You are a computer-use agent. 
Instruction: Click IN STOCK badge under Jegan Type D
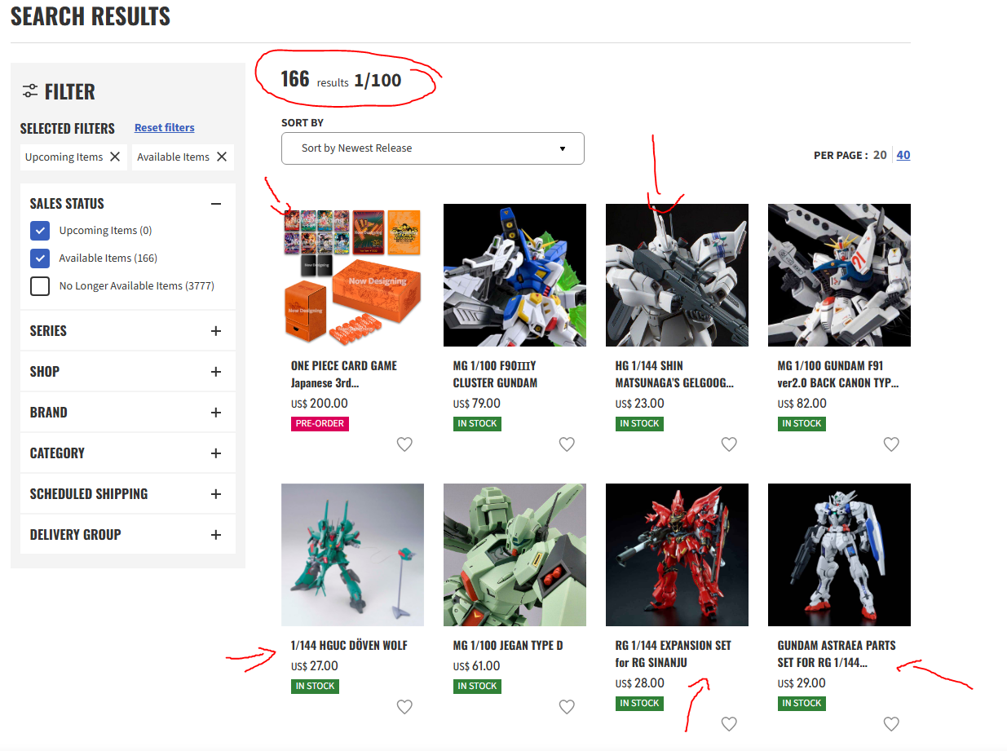477,687
